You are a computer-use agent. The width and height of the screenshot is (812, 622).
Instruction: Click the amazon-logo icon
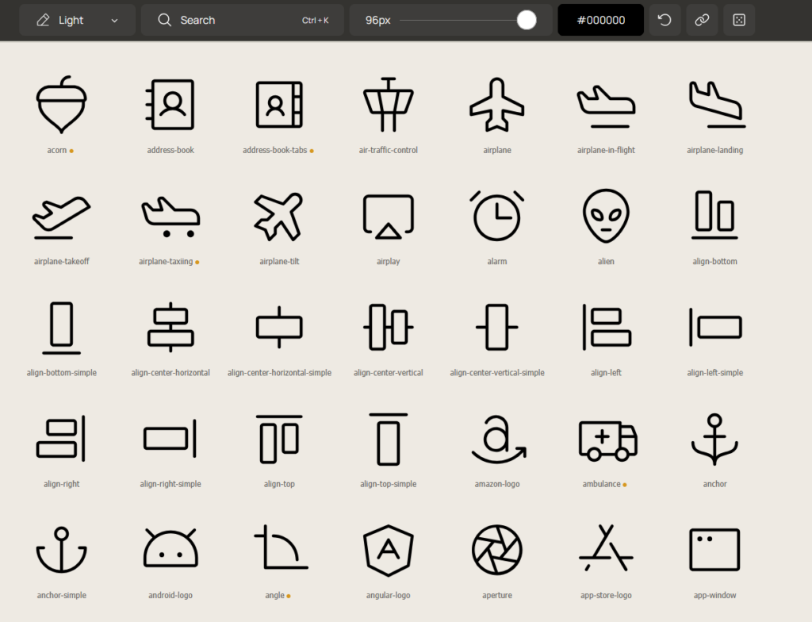coord(497,438)
